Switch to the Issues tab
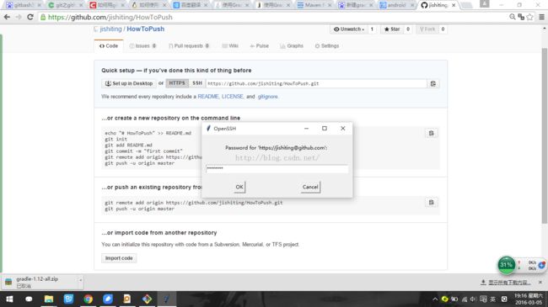 pos(142,45)
